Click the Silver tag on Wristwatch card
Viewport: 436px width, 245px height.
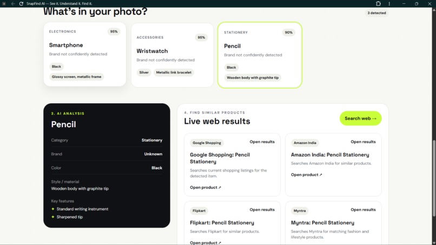coord(144,72)
